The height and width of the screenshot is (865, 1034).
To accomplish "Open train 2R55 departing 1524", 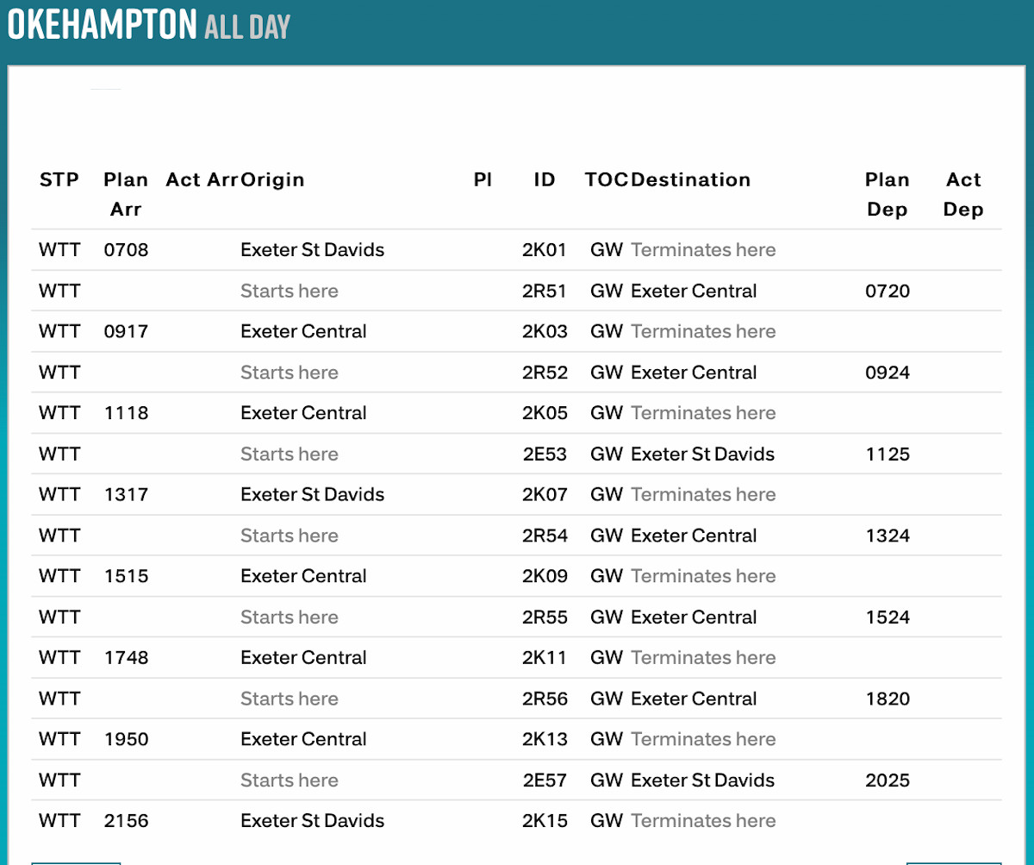I will 545,617.
